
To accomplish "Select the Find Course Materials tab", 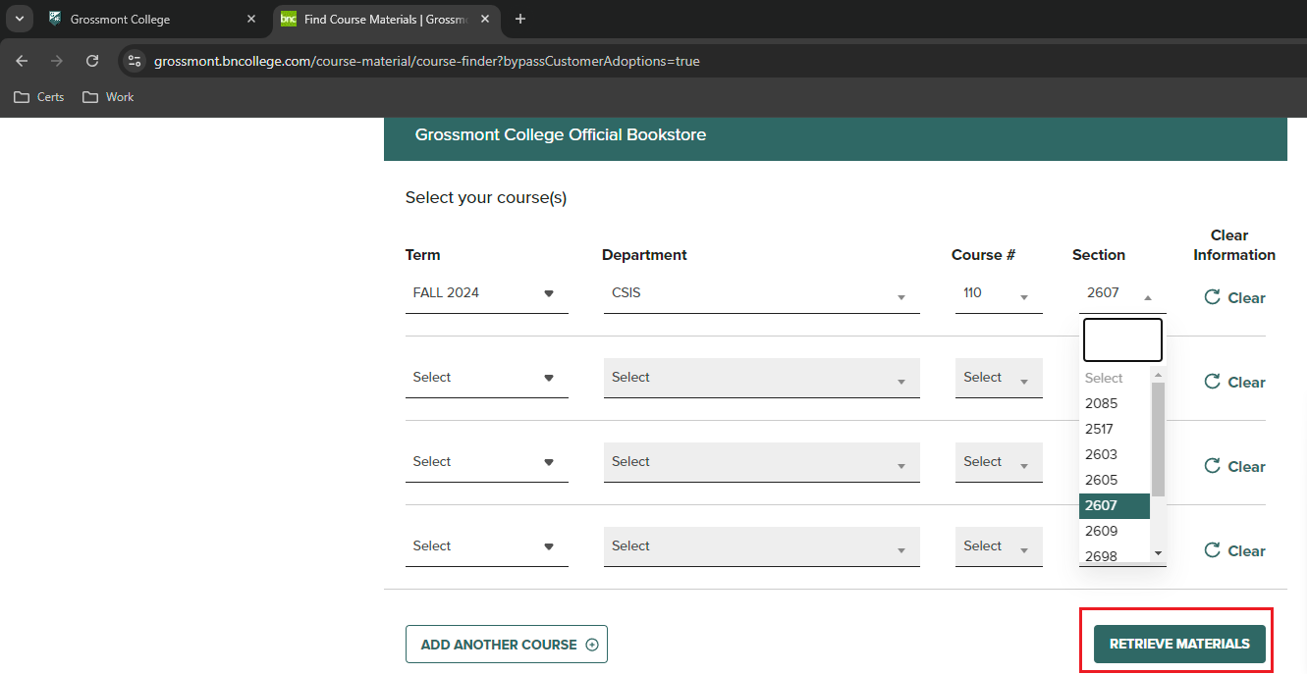I will [x=383, y=19].
